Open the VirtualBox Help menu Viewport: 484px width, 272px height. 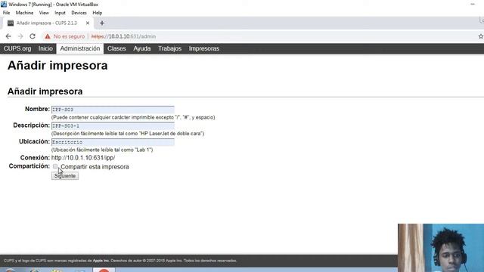pyautogui.click(x=98, y=13)
